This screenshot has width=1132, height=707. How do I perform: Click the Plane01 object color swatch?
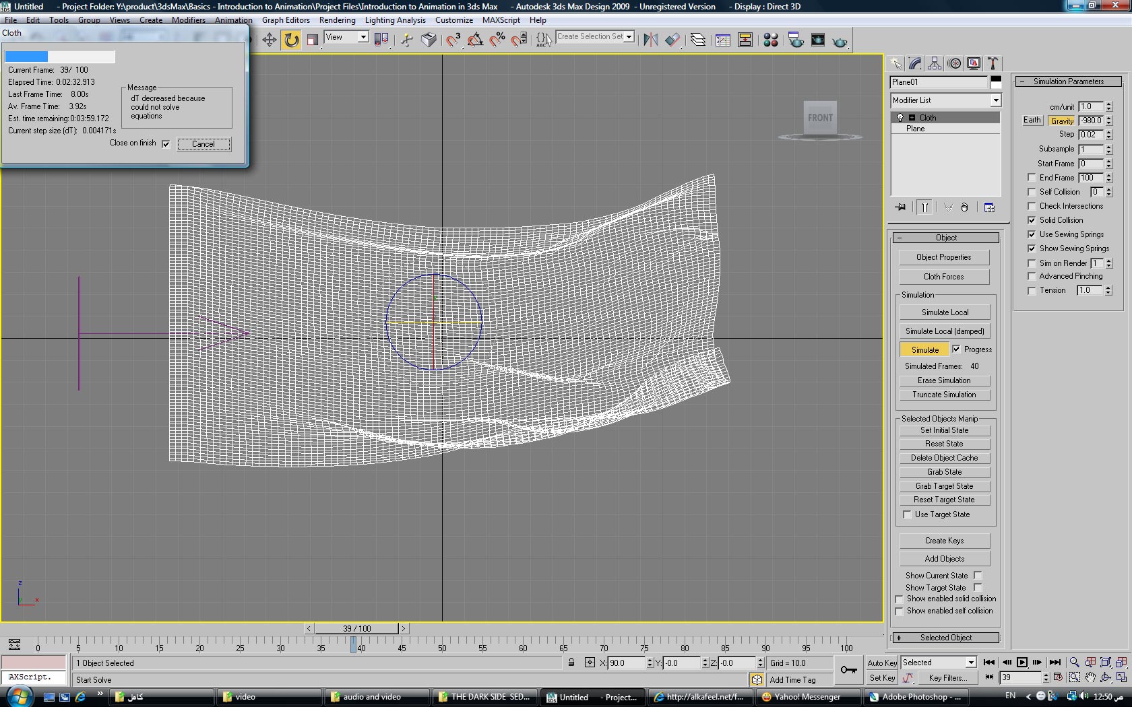click(996, 82)
